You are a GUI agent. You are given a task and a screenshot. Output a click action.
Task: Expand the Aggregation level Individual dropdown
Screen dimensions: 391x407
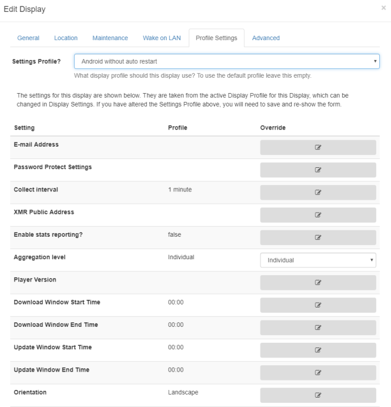coord(318,260)
